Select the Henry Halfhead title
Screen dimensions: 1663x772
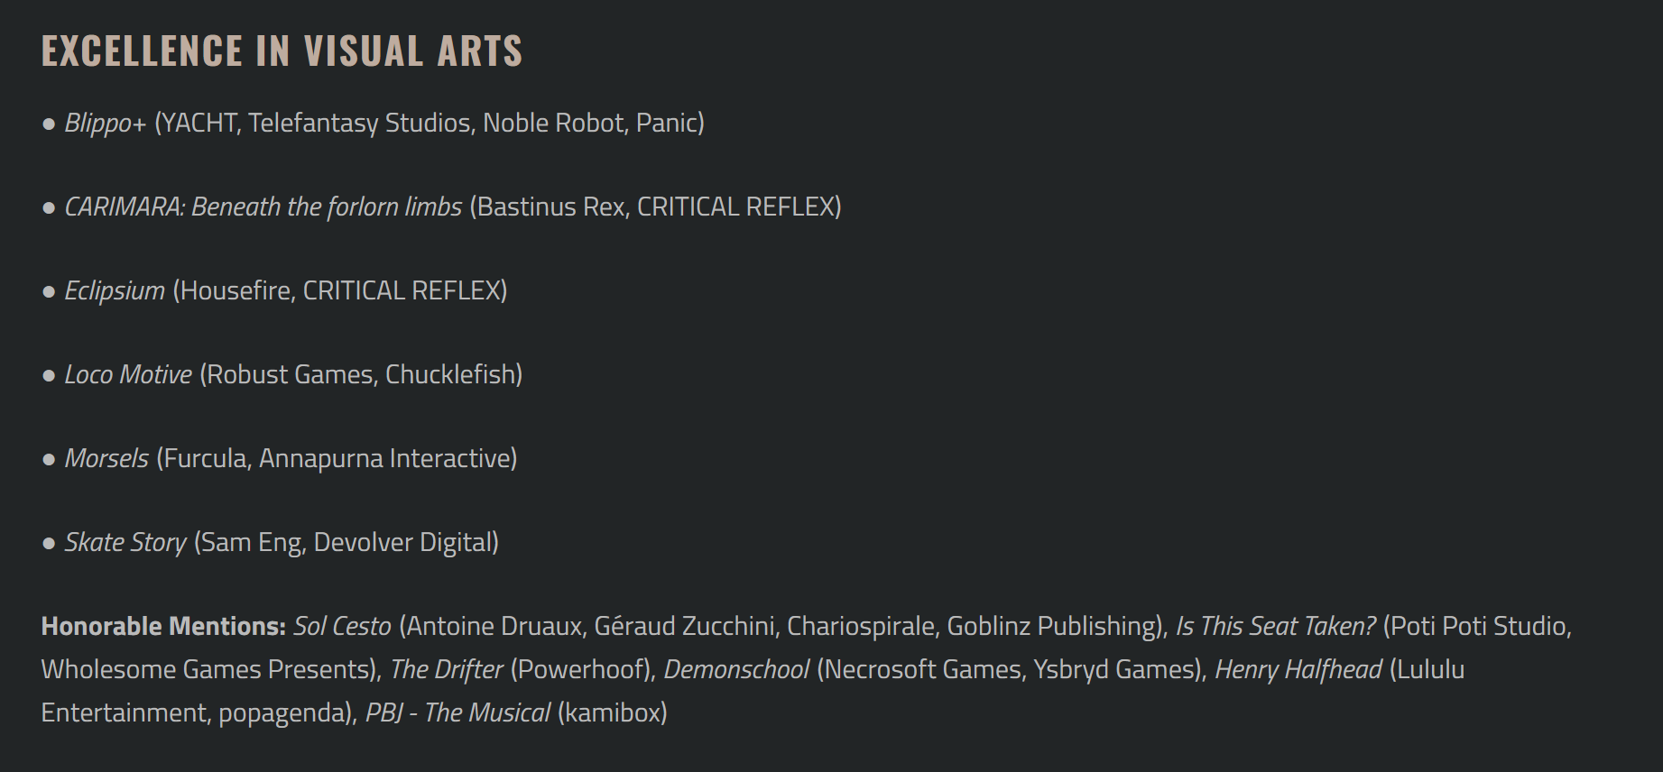click(x=1298, y=669)
